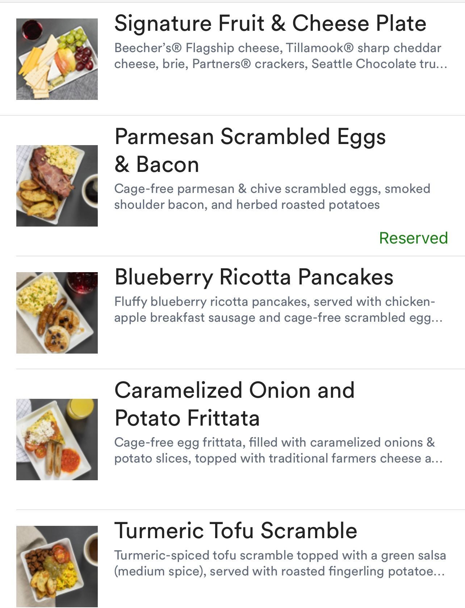Click the ellipsis after 'fingerling potatoe'
465x608 pixels.
[x=439, y=572]
